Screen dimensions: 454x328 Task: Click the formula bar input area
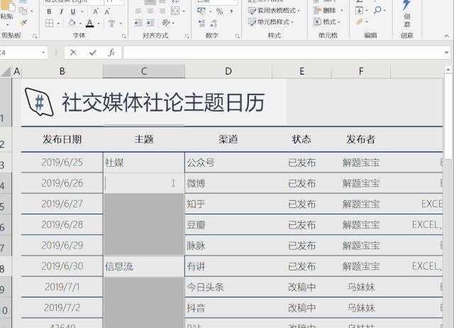point(283,53)
